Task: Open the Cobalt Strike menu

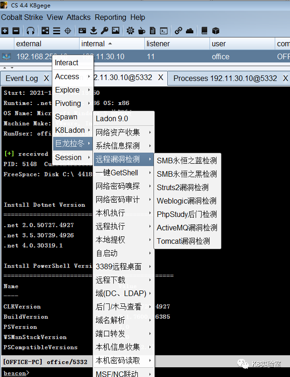Action: 22,17
